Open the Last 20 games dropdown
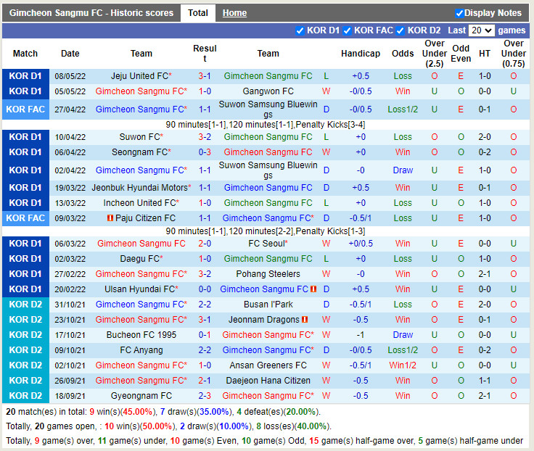Viewport: 534px width, 451px height. 481,30
